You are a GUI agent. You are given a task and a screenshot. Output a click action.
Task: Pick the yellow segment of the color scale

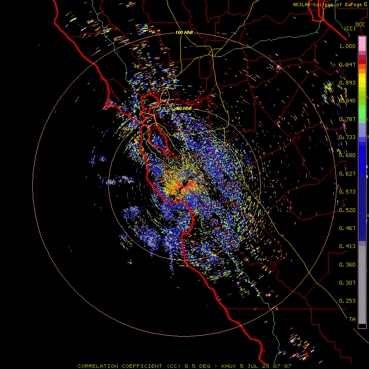tap(362, 80)
